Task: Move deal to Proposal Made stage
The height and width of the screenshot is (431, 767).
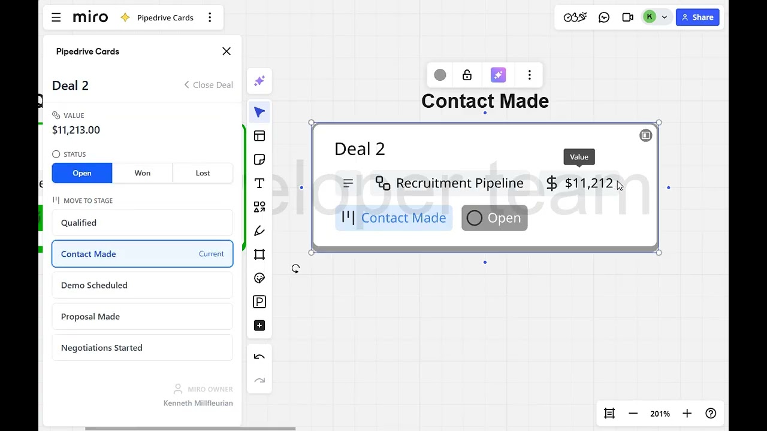Action: point(143,316)
